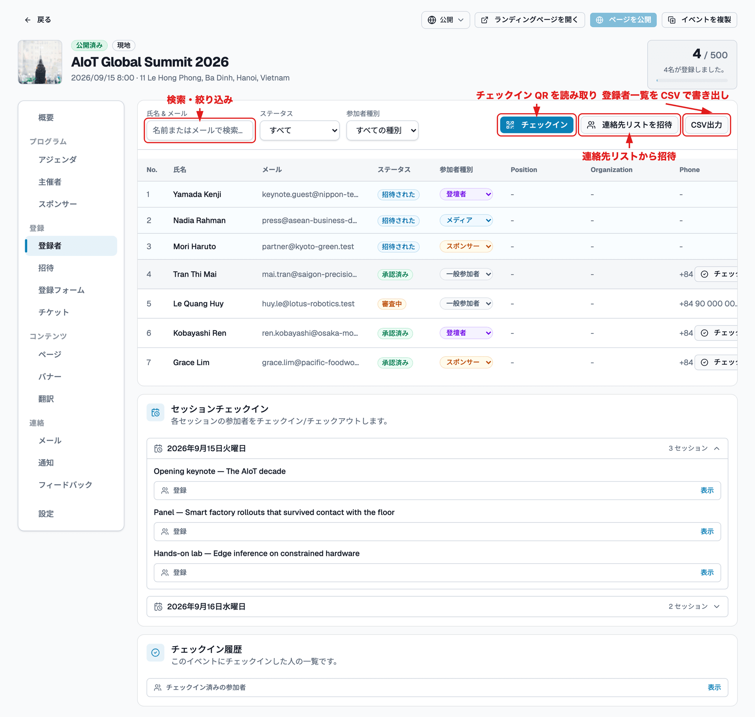Open the ステータス filter dropdown
This screenshot has height=717, width=755.
point(300,130)
